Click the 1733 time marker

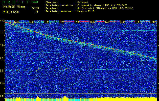point(47,22)
